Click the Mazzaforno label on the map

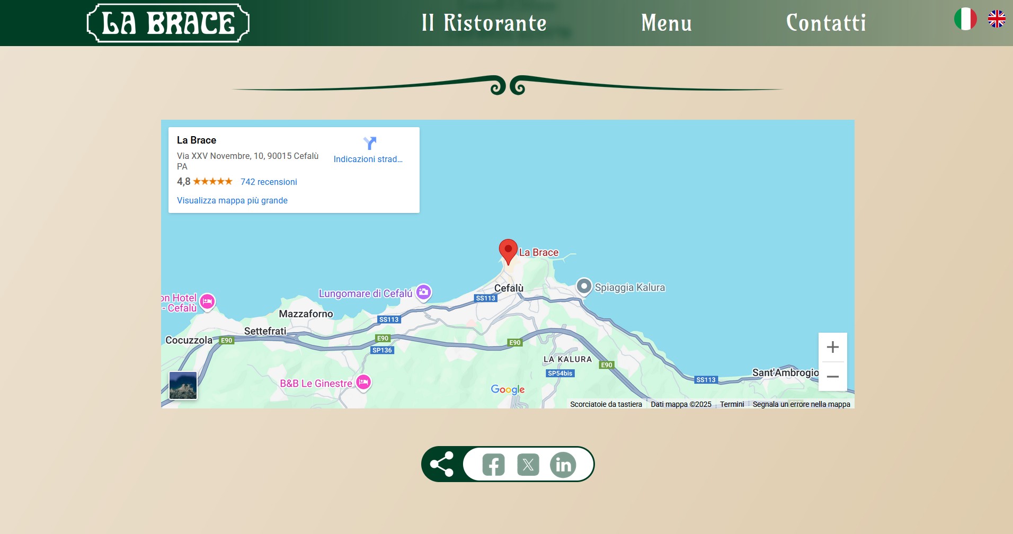click(306, 314)
